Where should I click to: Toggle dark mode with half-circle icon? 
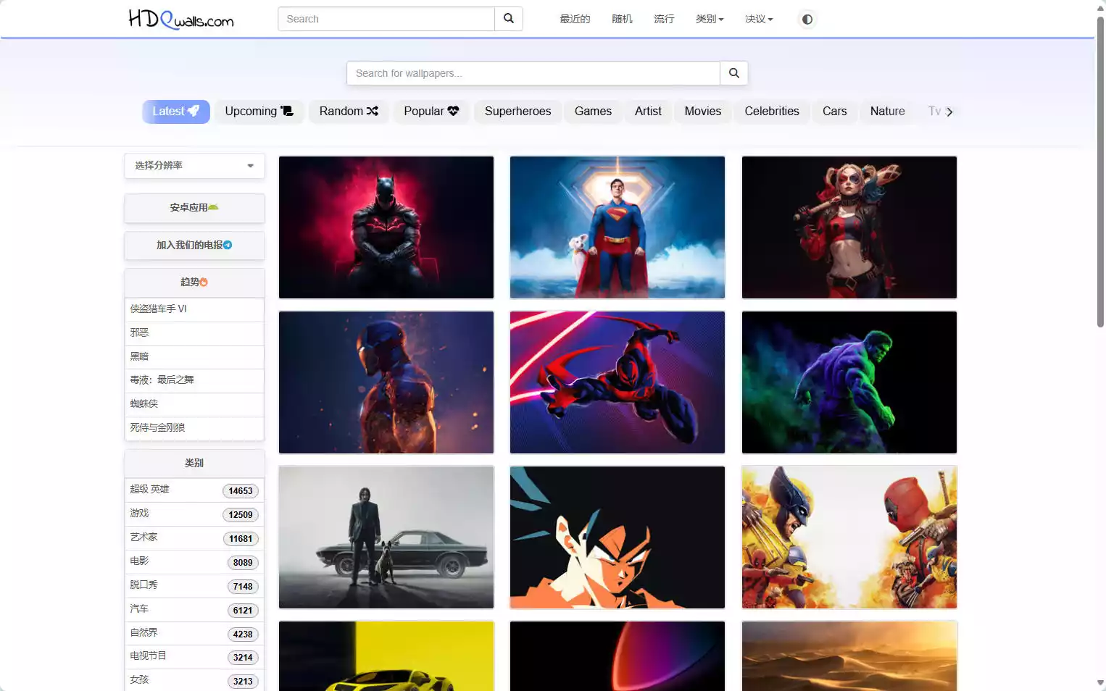[807, 20]
